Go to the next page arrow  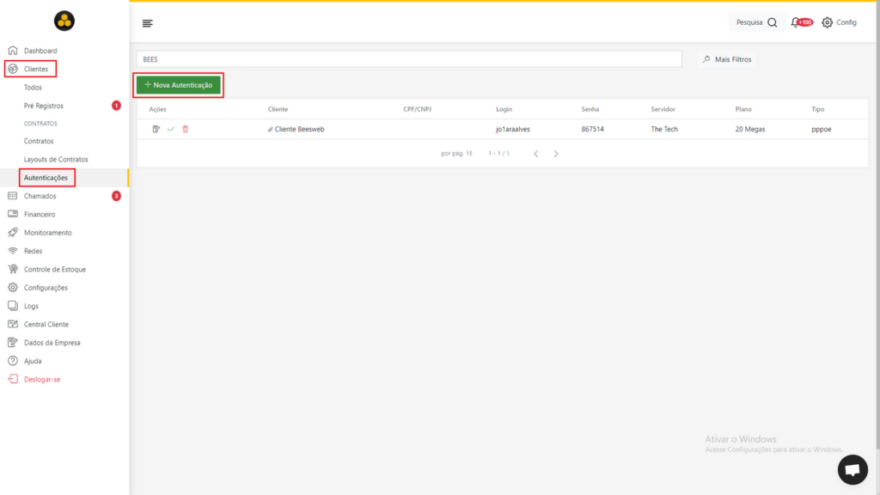click(556, 153)
